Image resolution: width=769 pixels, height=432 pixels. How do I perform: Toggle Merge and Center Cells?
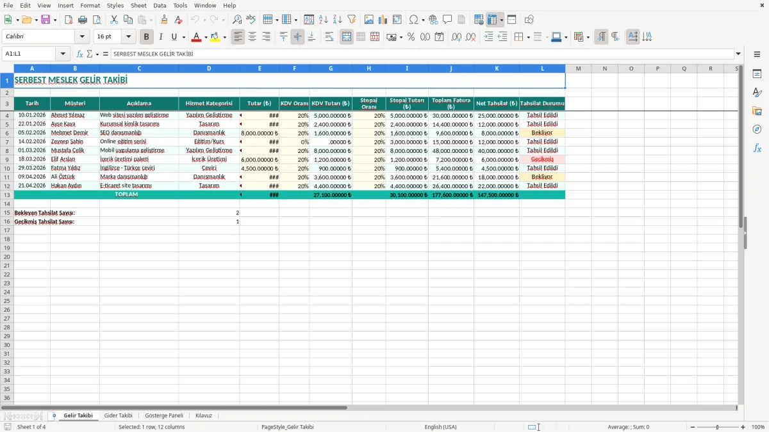pos(347,37)
